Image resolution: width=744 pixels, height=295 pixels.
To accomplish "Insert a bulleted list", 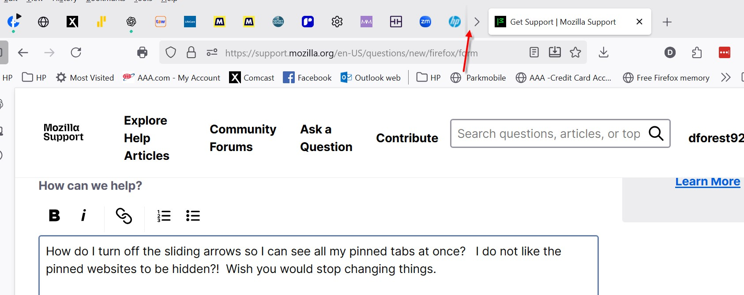I will 193,216.
